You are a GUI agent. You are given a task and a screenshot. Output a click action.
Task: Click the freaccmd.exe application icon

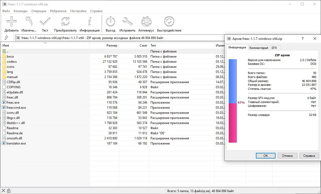tap(4, 108)
